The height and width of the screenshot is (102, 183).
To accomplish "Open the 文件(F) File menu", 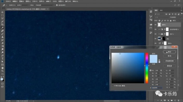I will point(8,1).
